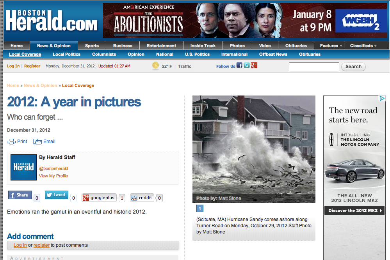Image resolution: width=390 pixels, height=260 pixels.
Task: Select Local Politics in the sub-navigation
Action: click(x=66, y=54)
